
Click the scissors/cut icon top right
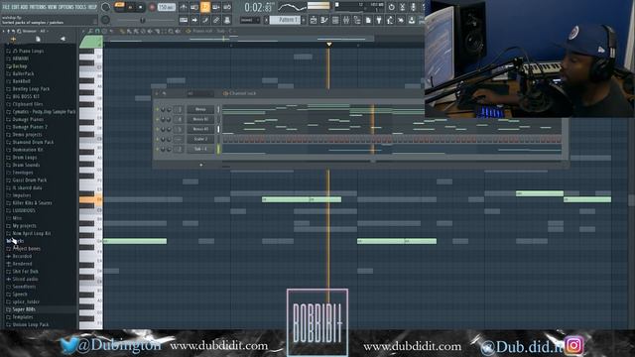(x=403, y=7)
